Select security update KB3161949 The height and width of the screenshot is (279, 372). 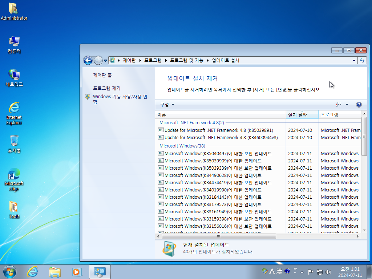coord(259,212)
